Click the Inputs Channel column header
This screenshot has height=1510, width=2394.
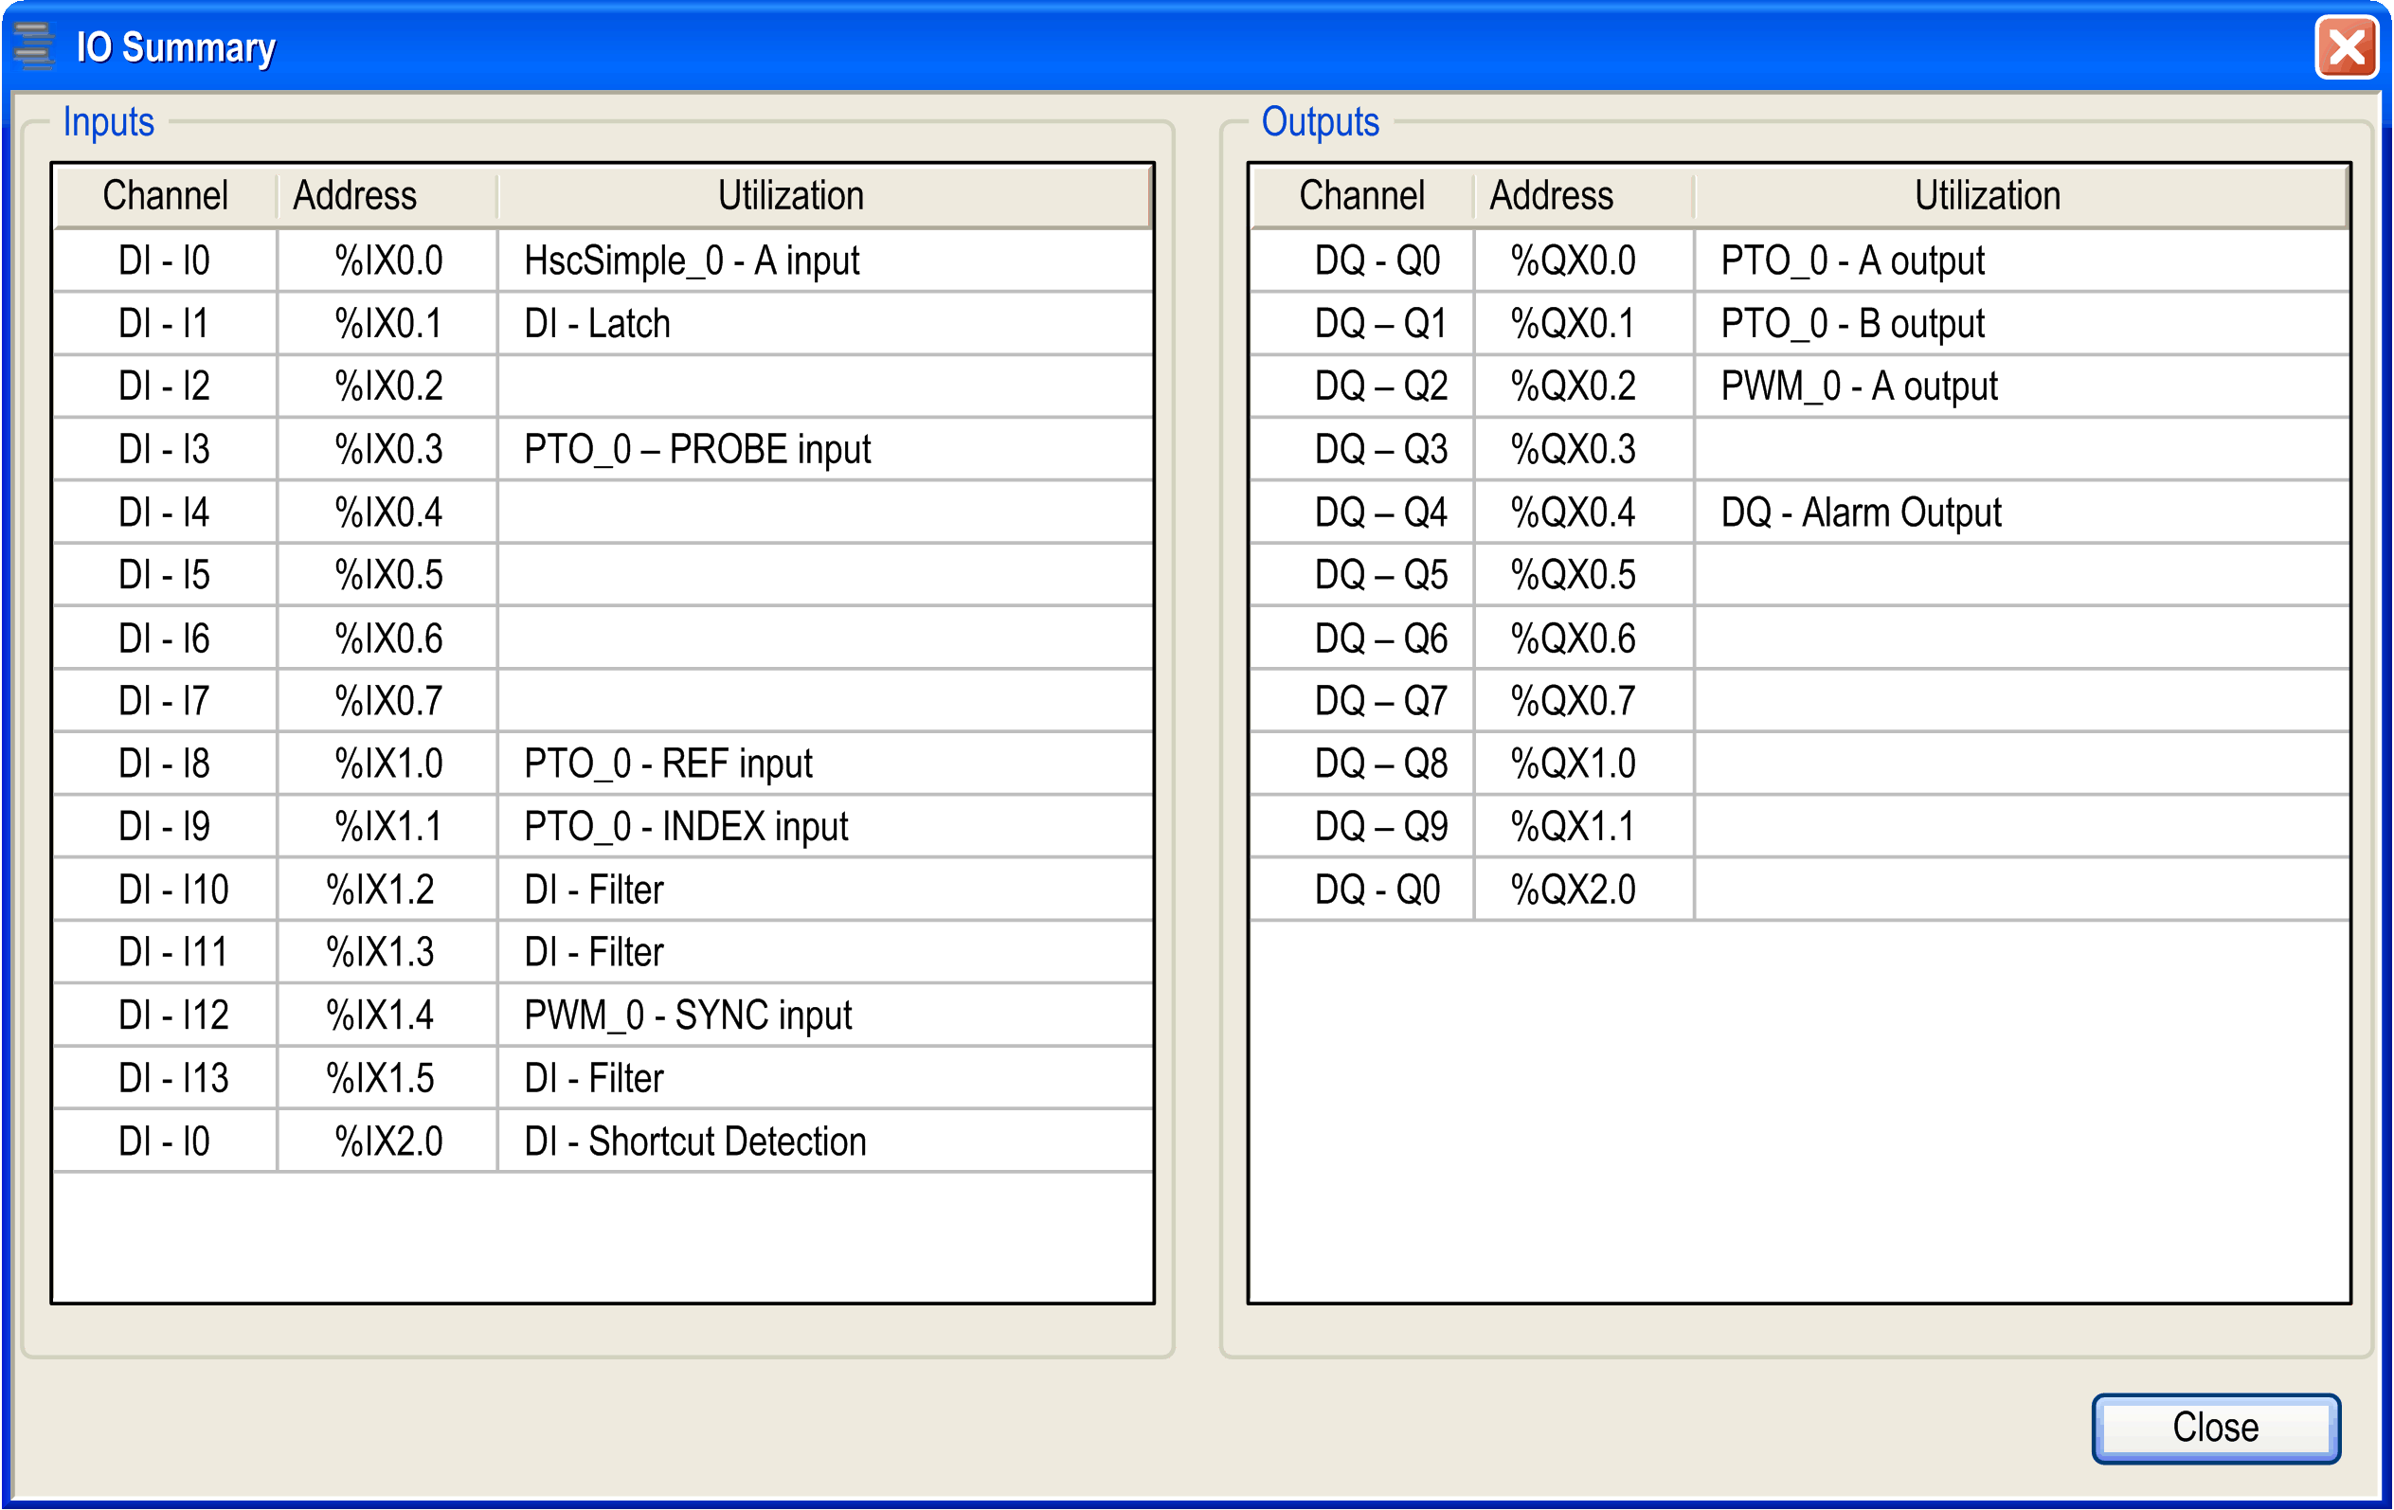165,196
